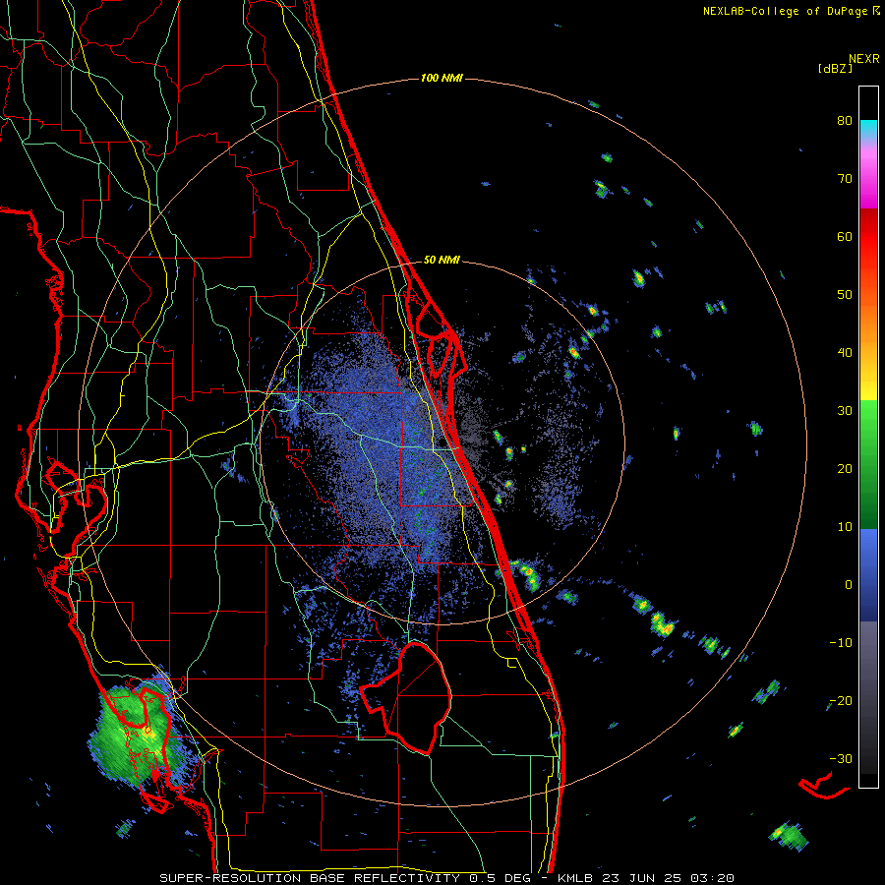The width and height of the screenshot is (885, 885).
Task: Click the -20 value on the dBZ scale
Action: (841, 701)
